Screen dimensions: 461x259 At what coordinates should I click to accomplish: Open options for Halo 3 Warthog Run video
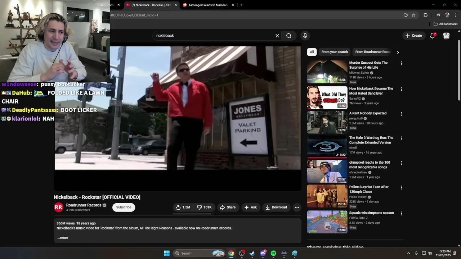(x=402, y=138)
